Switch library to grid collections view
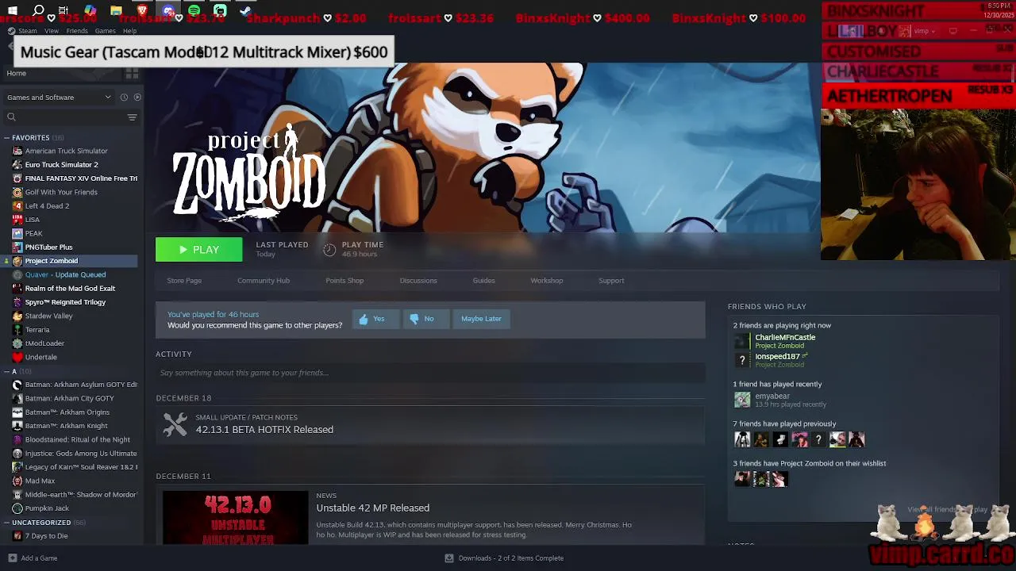The height and width of the screenshot is (571, 1016). point(132,73)
